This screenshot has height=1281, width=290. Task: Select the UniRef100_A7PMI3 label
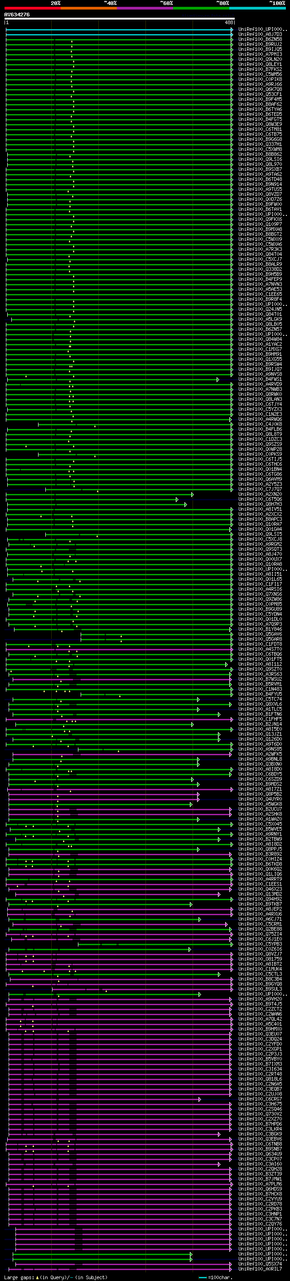point(260,54)
